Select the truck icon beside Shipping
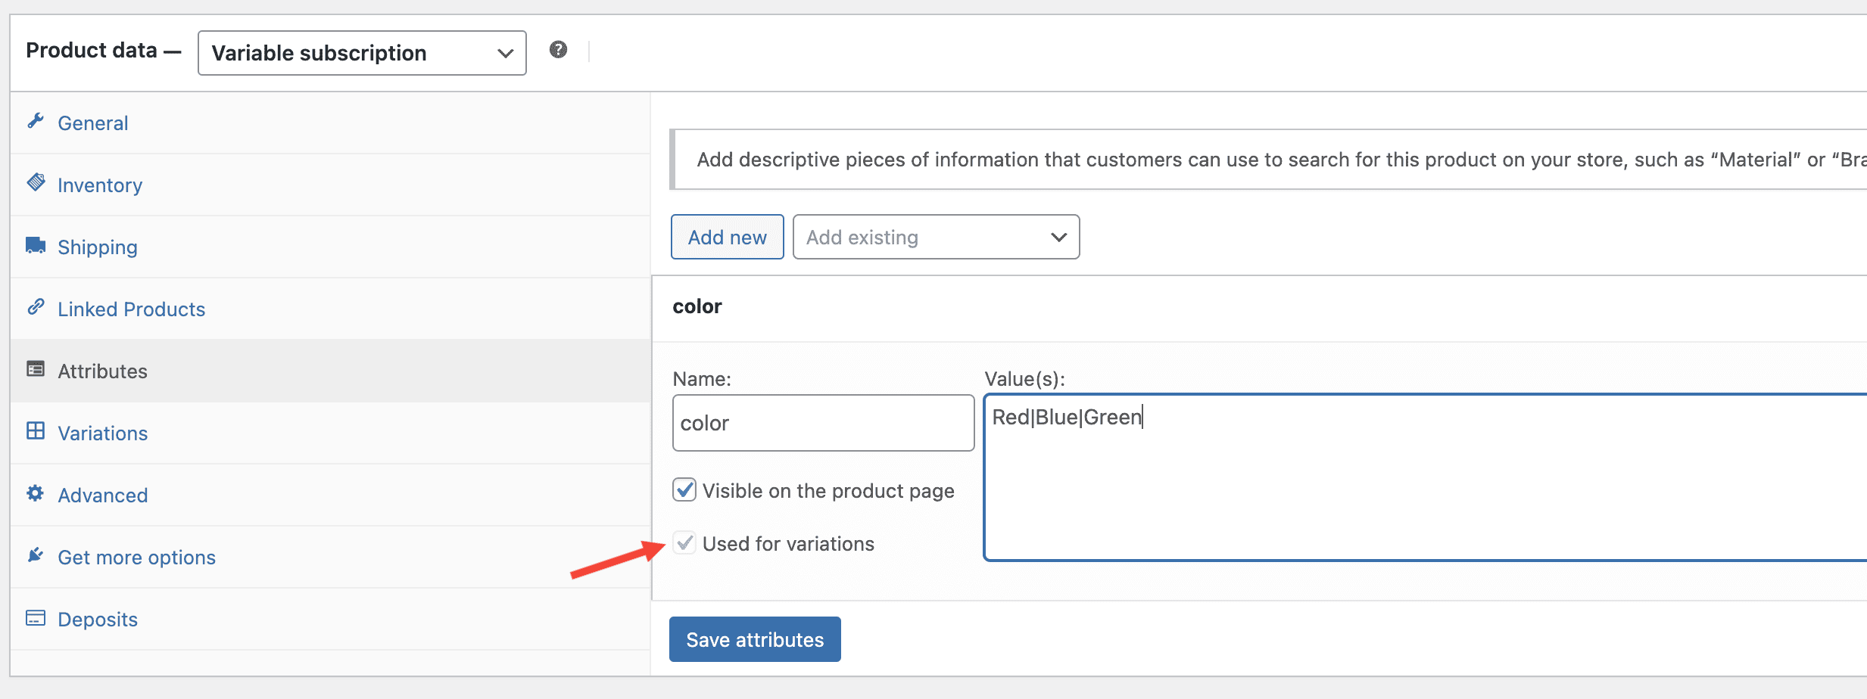The height and width of the screenshot is (699, 1867). tap(36, 245)
